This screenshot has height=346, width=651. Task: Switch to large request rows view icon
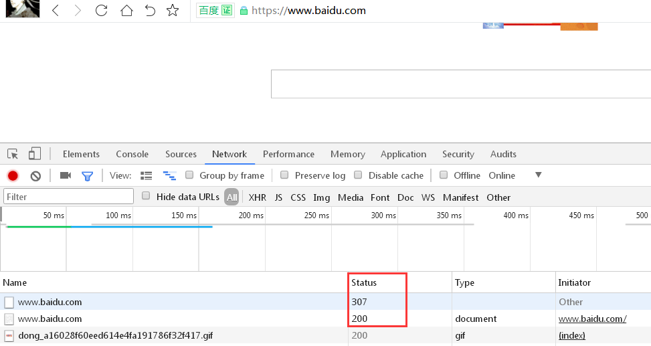[146, 176]
